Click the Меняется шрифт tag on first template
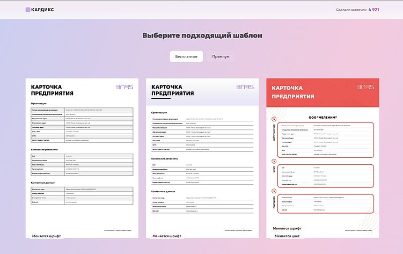Viewport: 403px width, 254px height. [46, 236]
